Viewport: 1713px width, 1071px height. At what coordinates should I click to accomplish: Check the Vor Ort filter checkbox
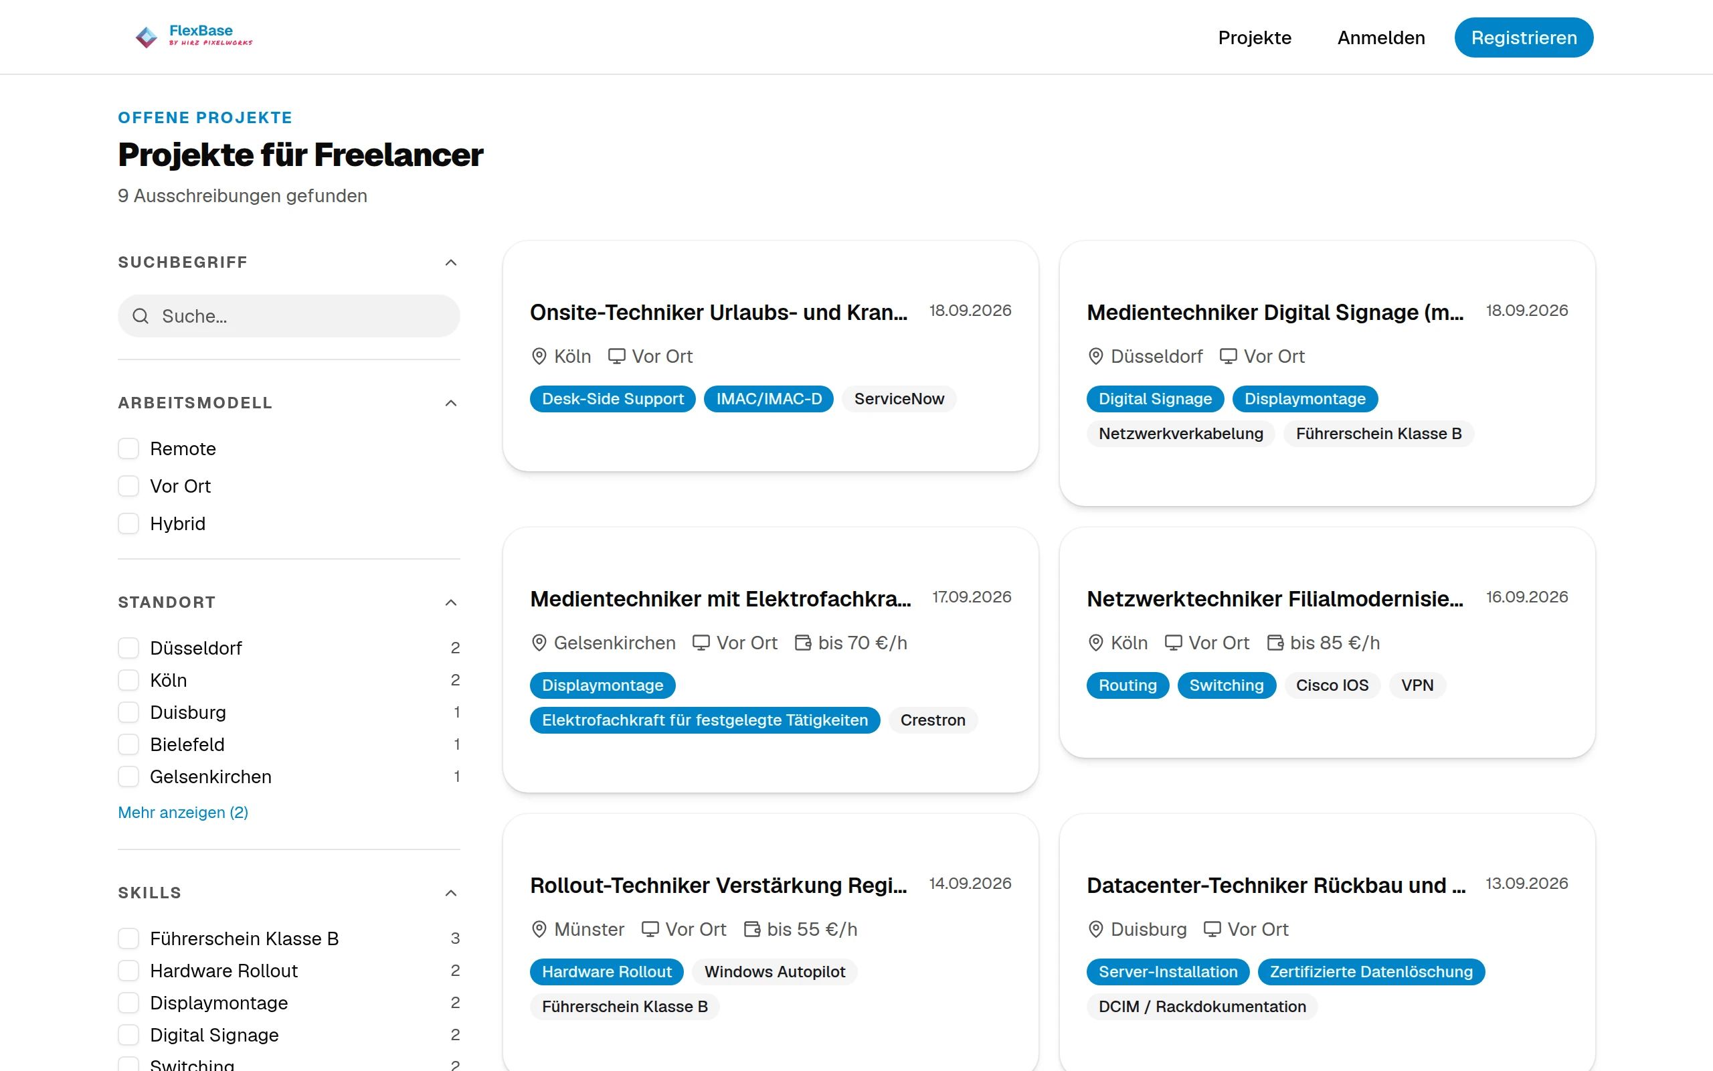(128, 486)
